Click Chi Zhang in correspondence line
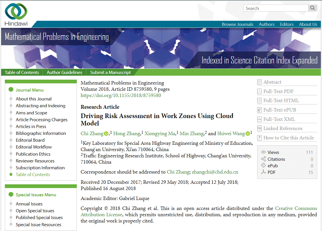This screenshot has width=322, height=231. coord(178,172)
